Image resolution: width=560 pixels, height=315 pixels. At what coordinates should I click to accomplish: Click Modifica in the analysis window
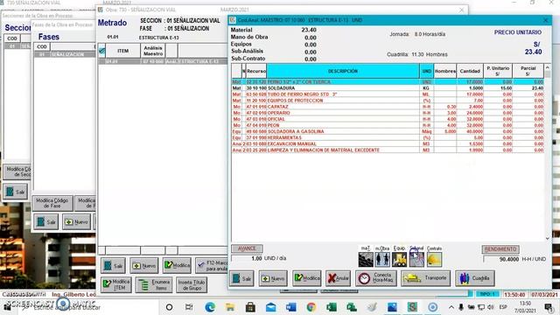[x=307, y=278]
